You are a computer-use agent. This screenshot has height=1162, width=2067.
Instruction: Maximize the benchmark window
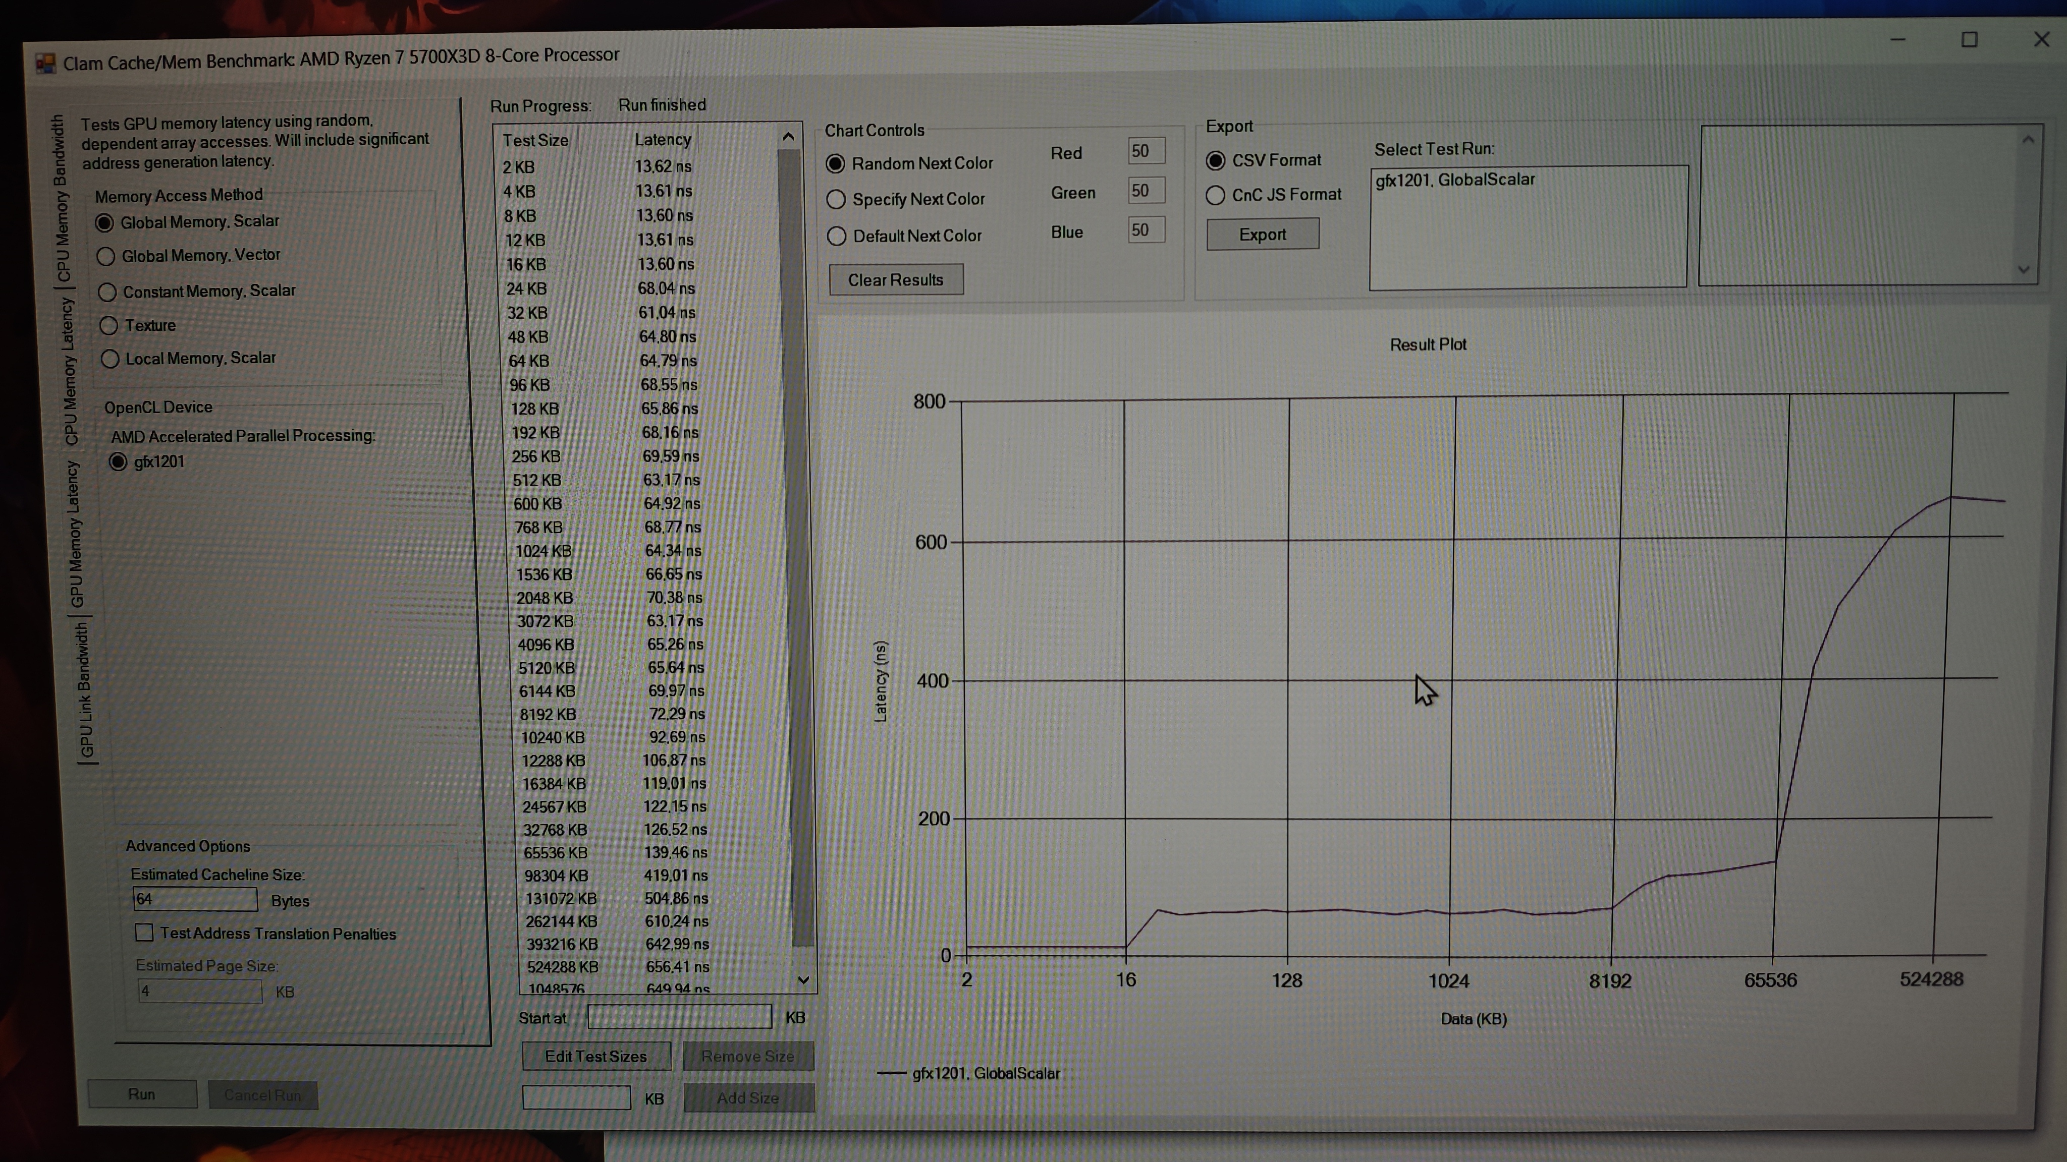click(1969, 40)
